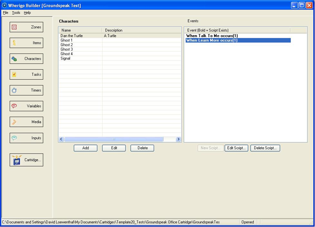Click the 'Opened' status bar entry
Viewport: 315px width, 227px height.
pos(248,222)
